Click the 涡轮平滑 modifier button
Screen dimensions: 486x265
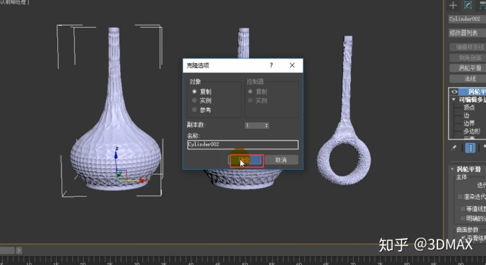tap(468, 68)
